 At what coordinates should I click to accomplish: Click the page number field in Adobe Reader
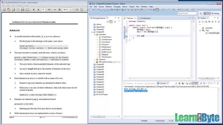(43, 9)
